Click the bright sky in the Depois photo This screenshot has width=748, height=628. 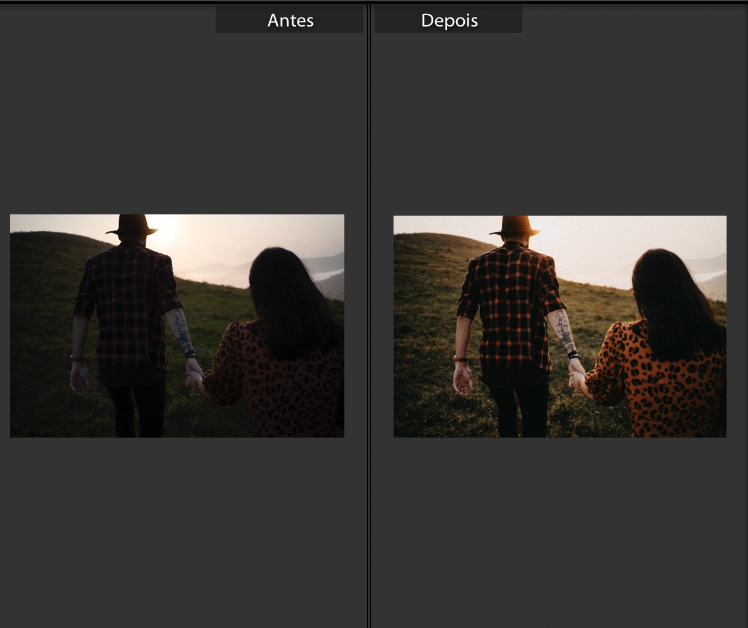[x=605, y=243]
